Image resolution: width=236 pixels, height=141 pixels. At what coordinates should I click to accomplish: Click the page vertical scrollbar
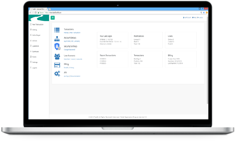pyautogui.click(x=207, y=60)
